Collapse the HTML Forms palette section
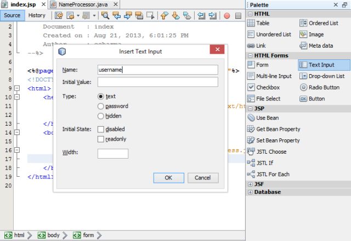Screen dimensions: 351x241 pyautogui.click(x=250, y=55)
